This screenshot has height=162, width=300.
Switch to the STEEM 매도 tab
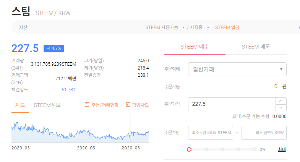click(256, 47)
